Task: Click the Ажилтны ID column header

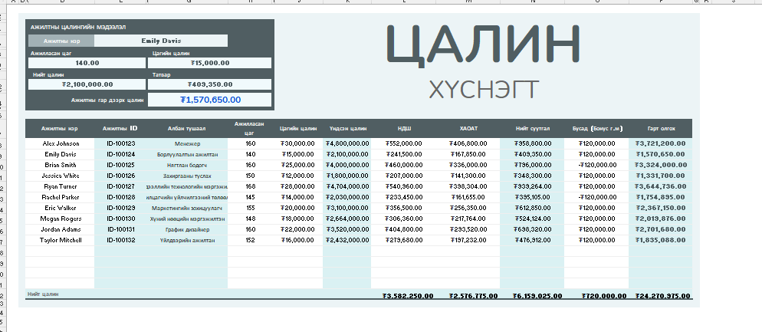Action: [120, 129]
